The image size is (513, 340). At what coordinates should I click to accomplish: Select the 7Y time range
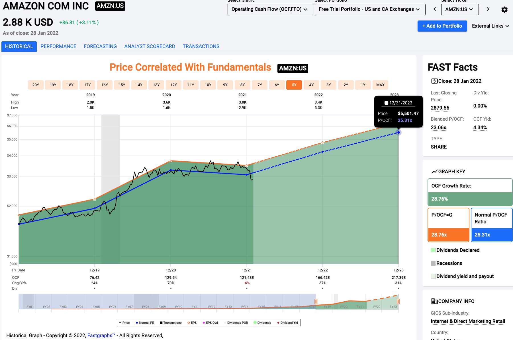point(260,85)
